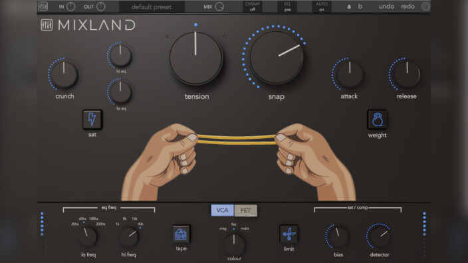Click the large tension knob

coord(196,58)
